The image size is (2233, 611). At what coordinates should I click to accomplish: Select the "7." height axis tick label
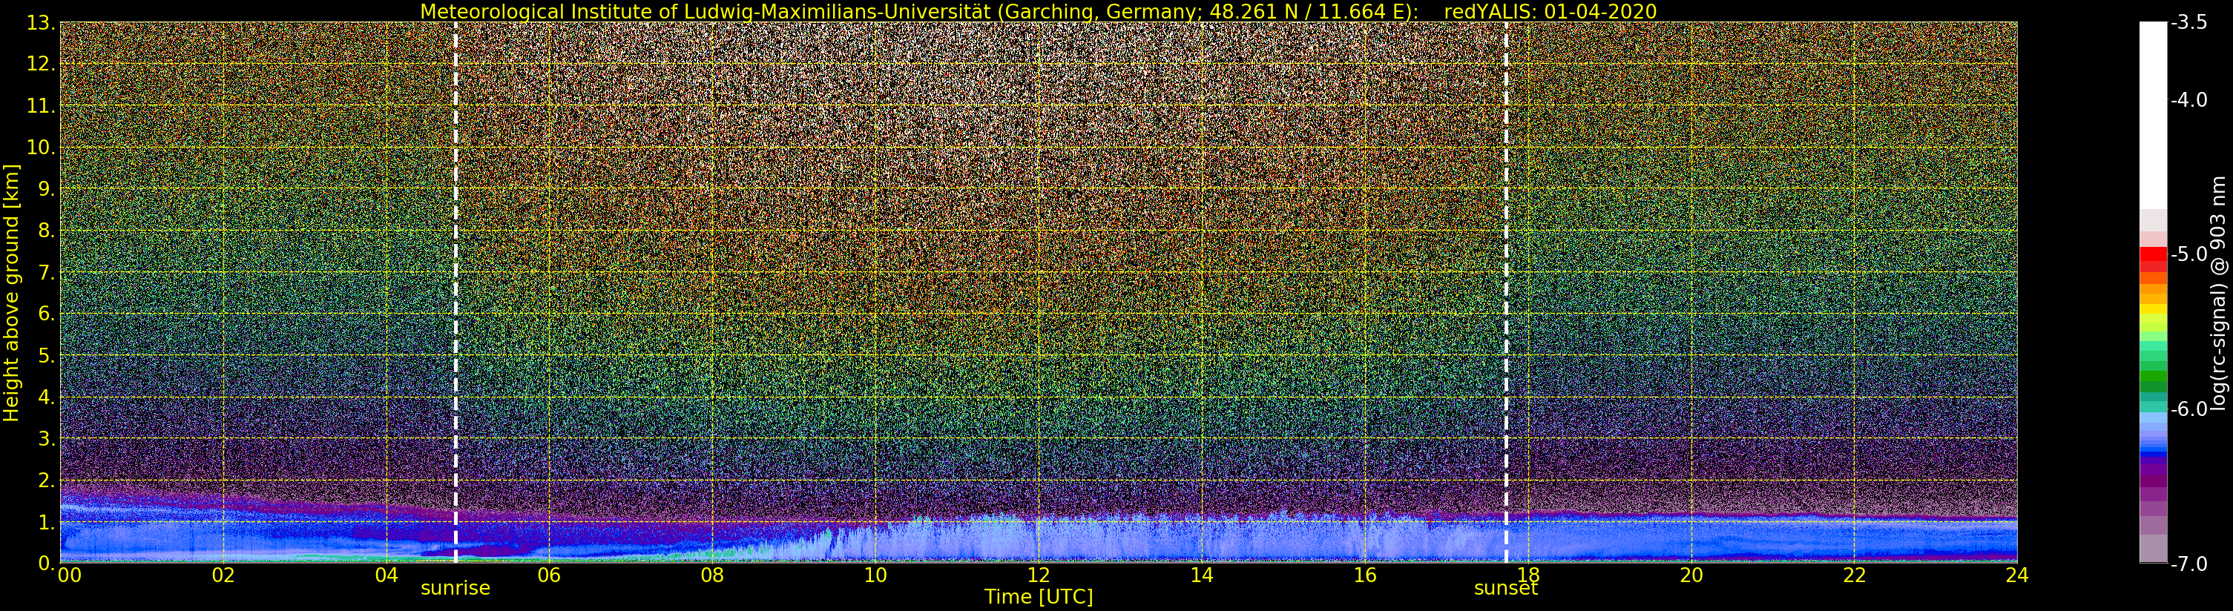47,273
